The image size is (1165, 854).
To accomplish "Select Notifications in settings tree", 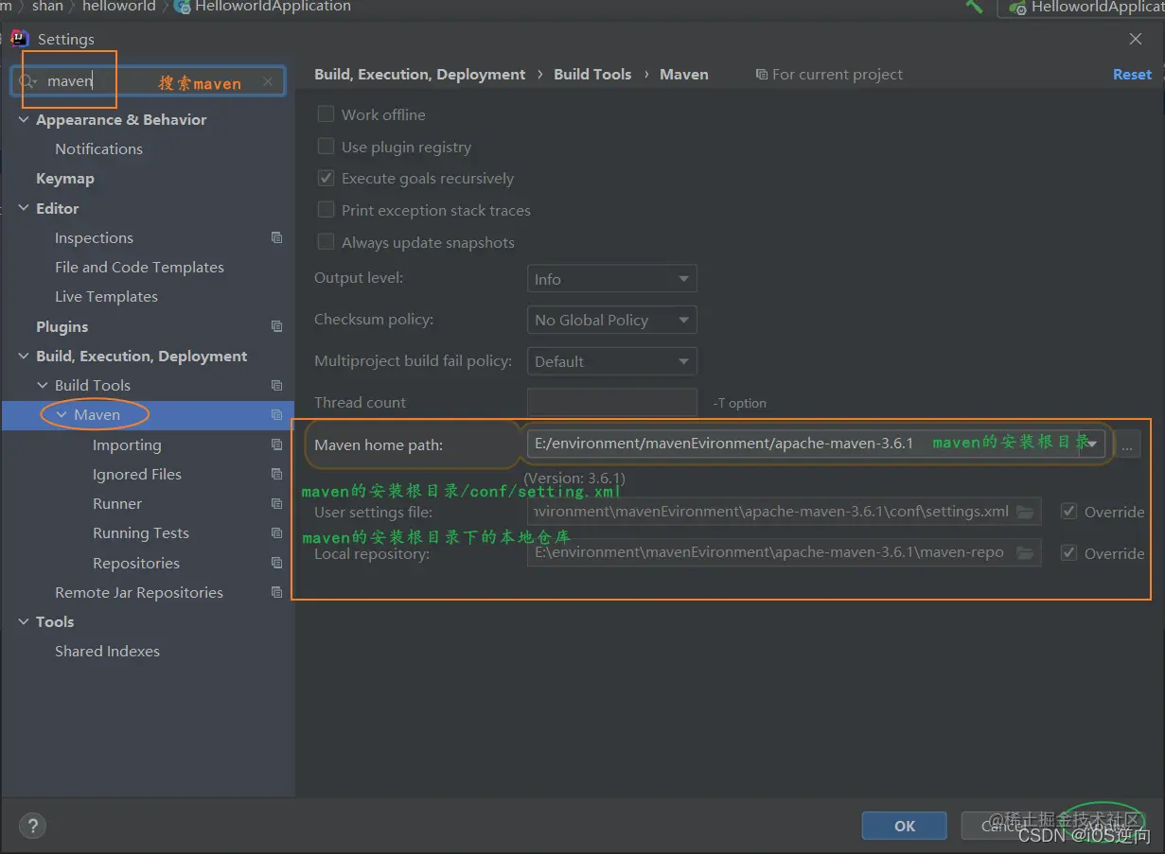I will point(98,148).
